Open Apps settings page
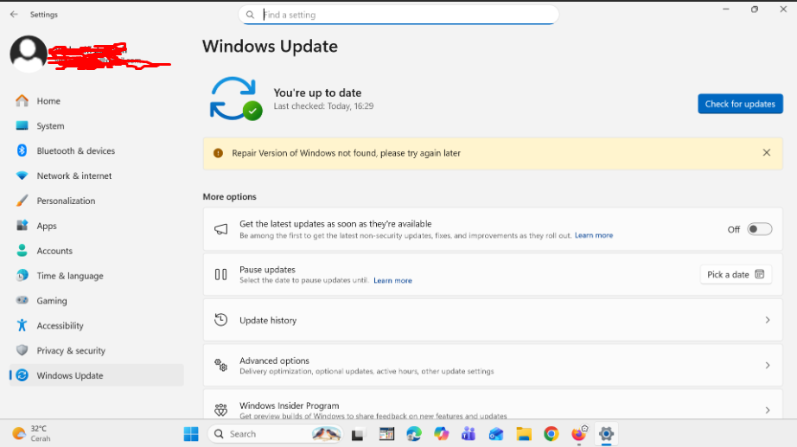Image resolution: width=797 pixels, height=447 pixels. coord(97,226)
